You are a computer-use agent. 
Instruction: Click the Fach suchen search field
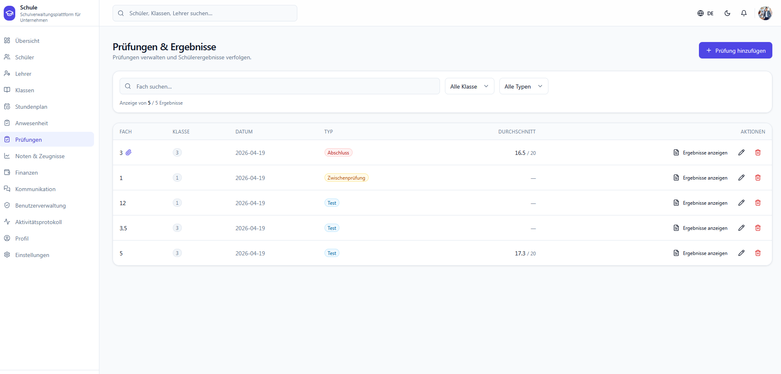(280, 86)
